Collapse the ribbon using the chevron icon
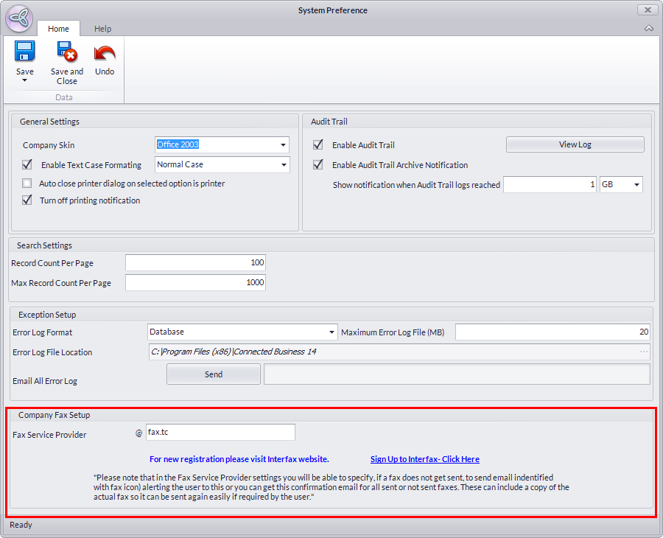Screen dimensions: 663x538 648,29
